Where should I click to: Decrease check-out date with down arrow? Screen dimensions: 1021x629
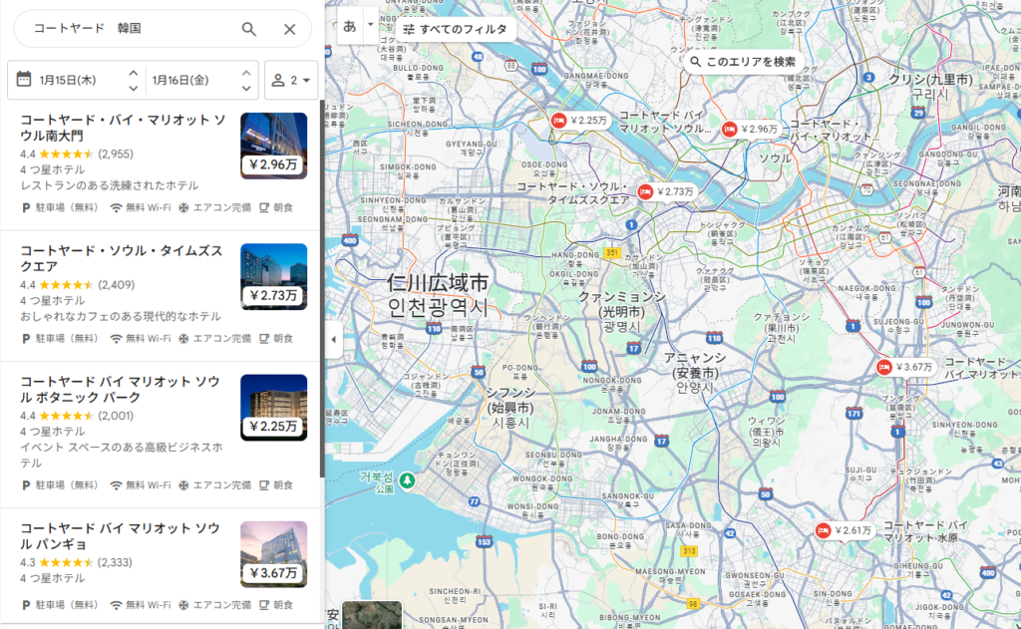246,88
